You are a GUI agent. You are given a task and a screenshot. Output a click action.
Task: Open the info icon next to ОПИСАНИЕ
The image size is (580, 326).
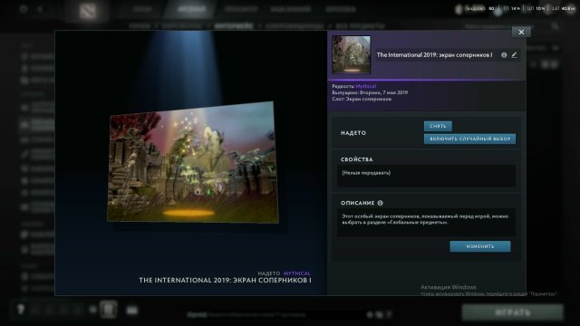pyautogui.click(x=381, y=203)
